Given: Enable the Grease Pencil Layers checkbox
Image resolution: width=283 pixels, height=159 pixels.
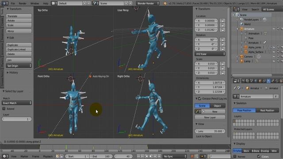Looking at the screenshot, I should pyautogui.click(x=199, y=98).
